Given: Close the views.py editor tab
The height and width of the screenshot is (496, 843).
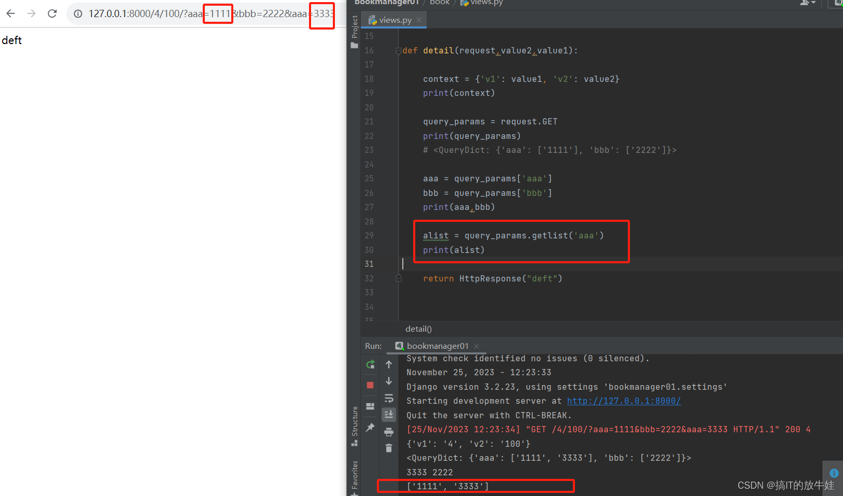Looking at the screenshot, I should click(x=419, y=20).
